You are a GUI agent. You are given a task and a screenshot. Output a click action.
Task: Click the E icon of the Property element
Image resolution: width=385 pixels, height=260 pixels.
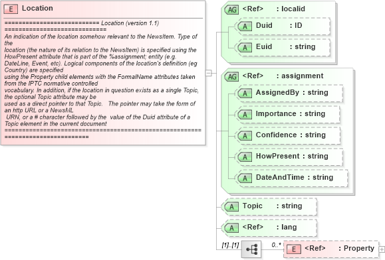click(294, 249)
